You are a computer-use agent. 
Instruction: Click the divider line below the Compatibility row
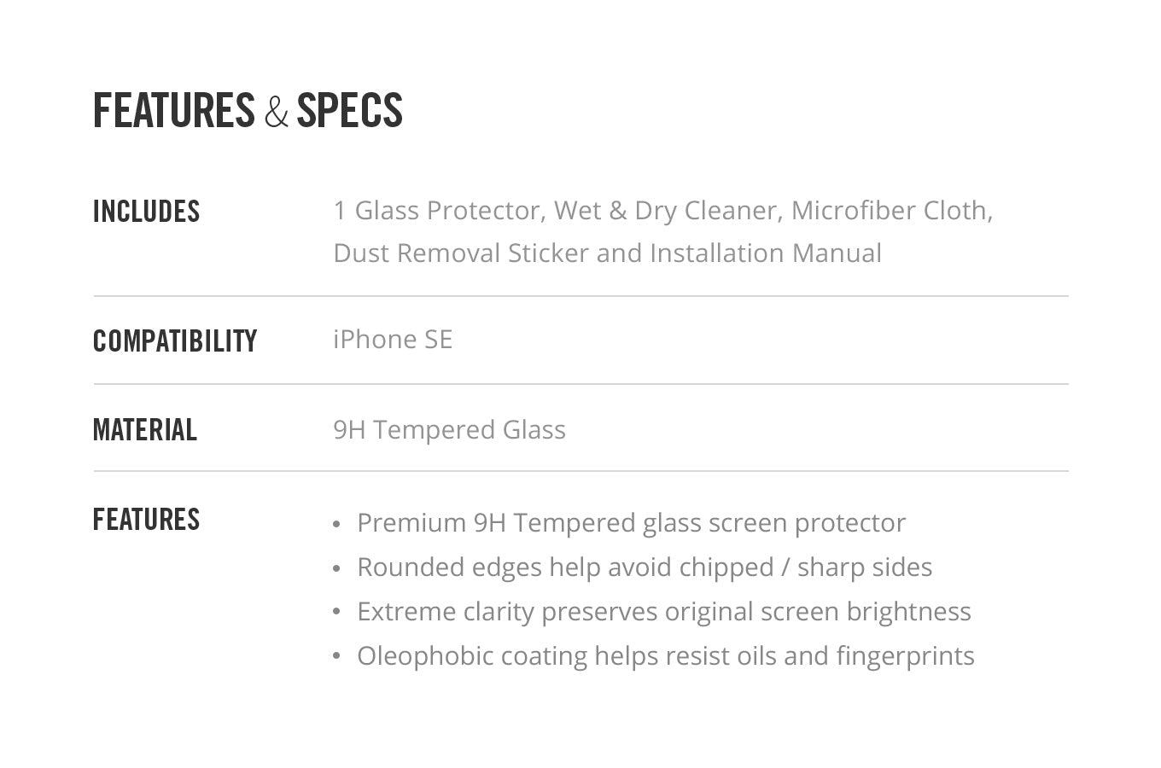coord(580,384)
